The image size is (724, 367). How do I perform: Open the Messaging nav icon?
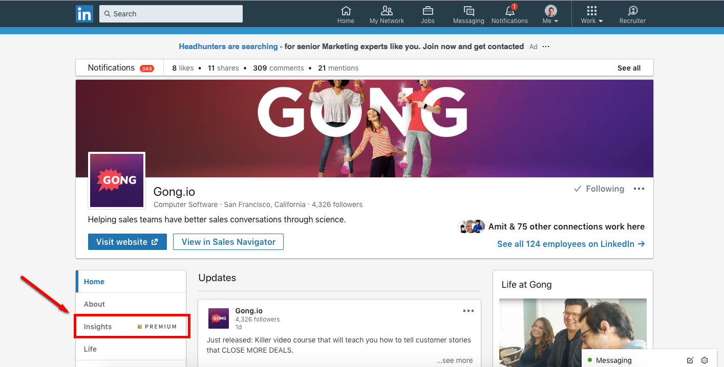[469, 14]
